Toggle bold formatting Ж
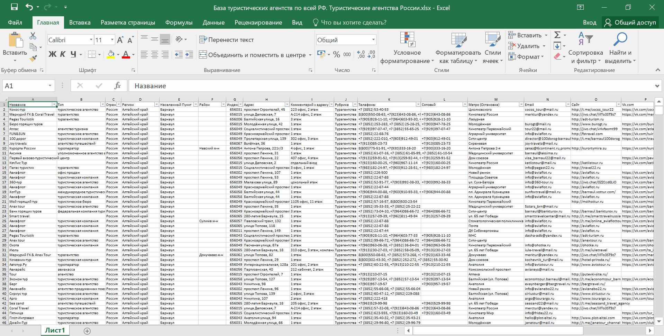Image resolution: width=664 pixels, height=336 pixels. [x=52, y=54]
